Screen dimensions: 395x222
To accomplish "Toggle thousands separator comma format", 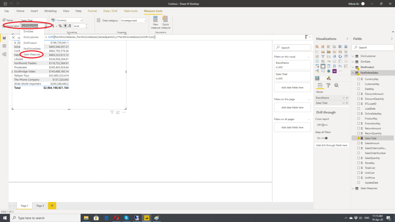I will [x=65, y=26].
